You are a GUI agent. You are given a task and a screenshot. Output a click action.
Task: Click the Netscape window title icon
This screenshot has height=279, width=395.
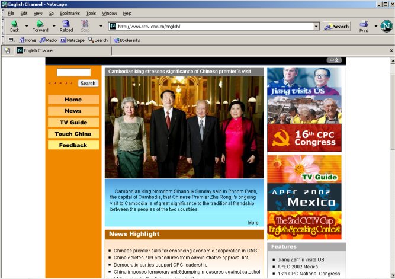(4, 4)
